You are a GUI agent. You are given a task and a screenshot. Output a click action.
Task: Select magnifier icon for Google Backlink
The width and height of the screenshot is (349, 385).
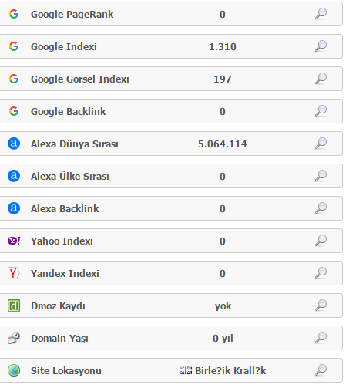(320, 111)
